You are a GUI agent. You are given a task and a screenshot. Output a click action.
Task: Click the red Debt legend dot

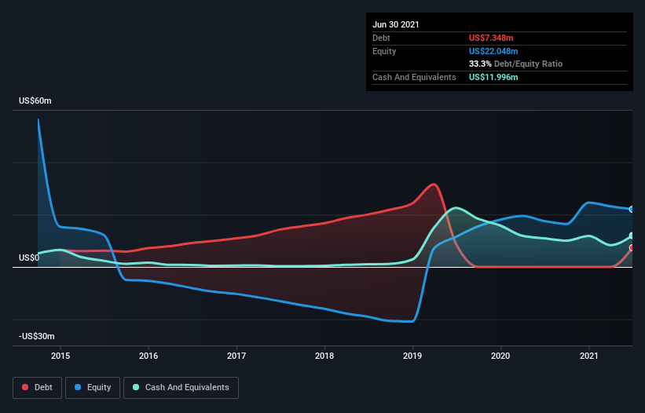click(25, 387)
